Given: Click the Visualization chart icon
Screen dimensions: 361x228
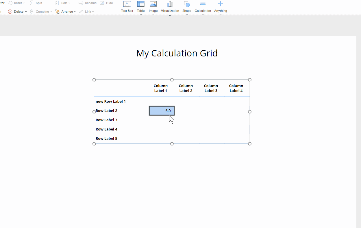Looking at the screenshot, I should pos(170,4).
